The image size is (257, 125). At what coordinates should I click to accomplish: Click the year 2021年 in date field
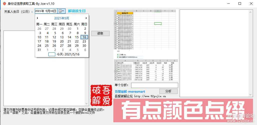point(40,11)
